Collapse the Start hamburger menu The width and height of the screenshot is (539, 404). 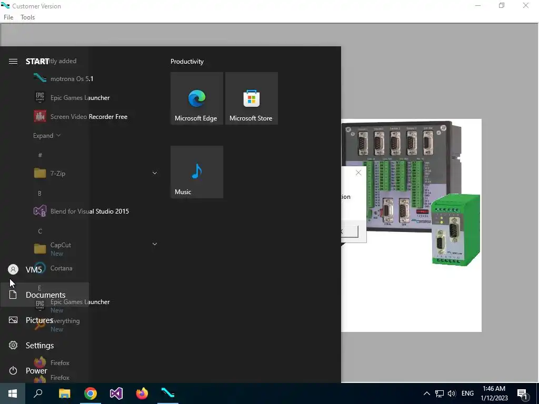point(13,61)
